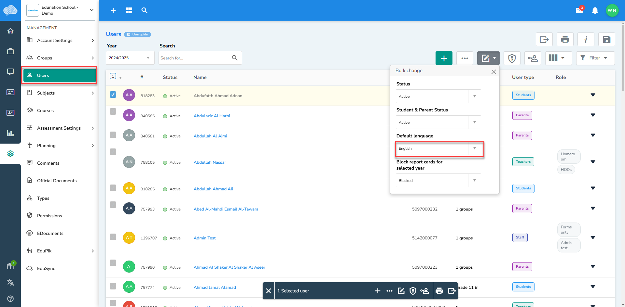Viewport: 625px width, 307px height.
Task: Check the Abdulaziz Al Harbi row checkbox
Action: click(x=113, y=111)
